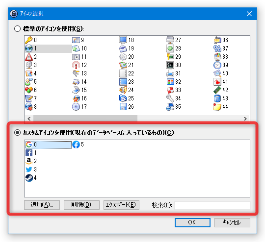Choose the Amazon custom icon 2
The height and width of the screenshot is (242, 265).
[x=29, y=161]
